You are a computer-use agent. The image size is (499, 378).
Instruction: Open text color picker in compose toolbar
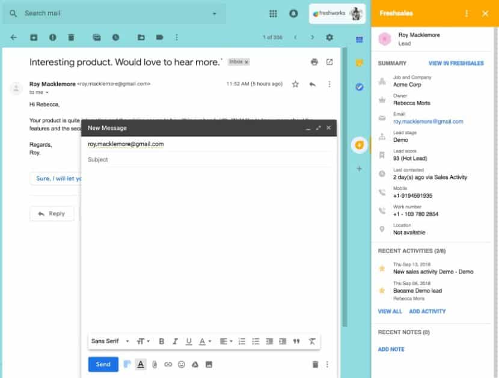tap(204, 341)
